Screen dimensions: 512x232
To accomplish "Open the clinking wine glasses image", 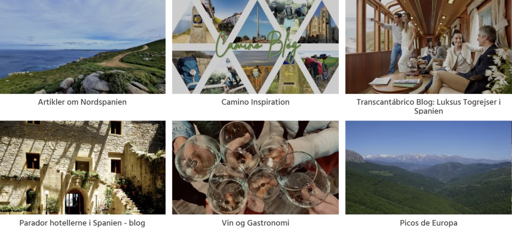I will [x=255, y=167].
